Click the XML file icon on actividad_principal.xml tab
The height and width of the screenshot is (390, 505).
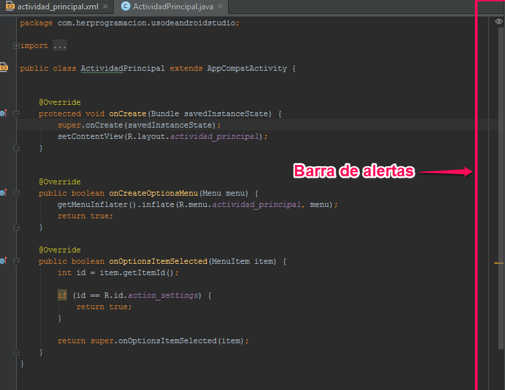(10, 6)
